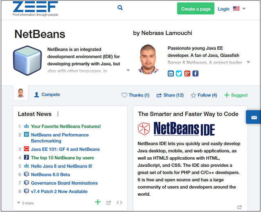Click the ZEEF logo
Screen dimensions: 261x212
pos(35,9)
